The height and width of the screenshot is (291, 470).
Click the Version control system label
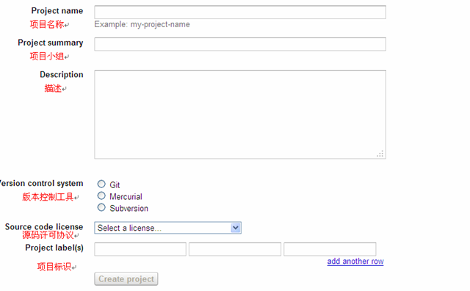(41, 183)
